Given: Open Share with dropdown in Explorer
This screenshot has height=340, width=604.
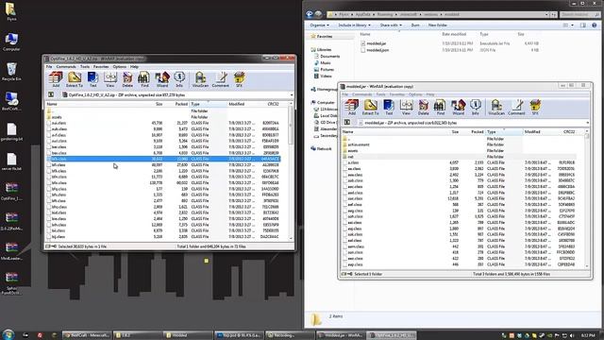Looking at the screenshot, I should coord(391,25).
